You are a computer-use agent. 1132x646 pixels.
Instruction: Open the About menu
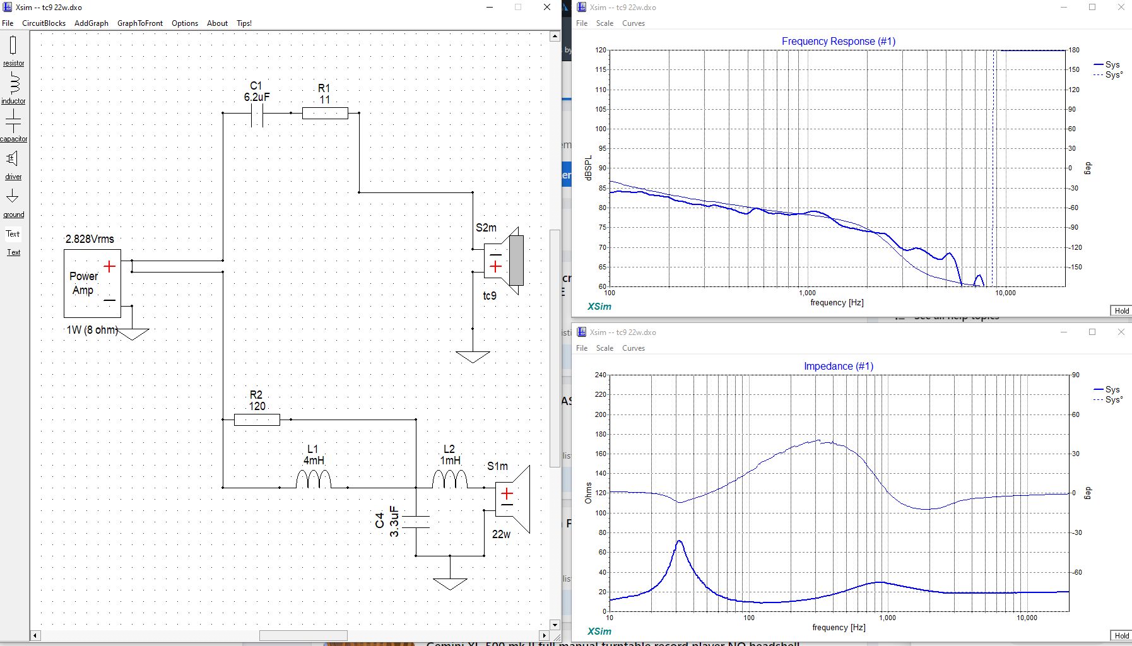pos(217,23)
